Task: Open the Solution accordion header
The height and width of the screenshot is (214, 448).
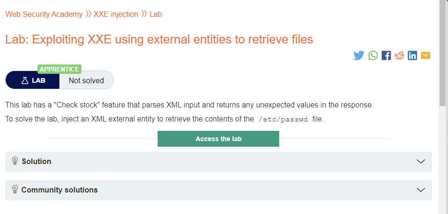Action: tap(218, 162)
